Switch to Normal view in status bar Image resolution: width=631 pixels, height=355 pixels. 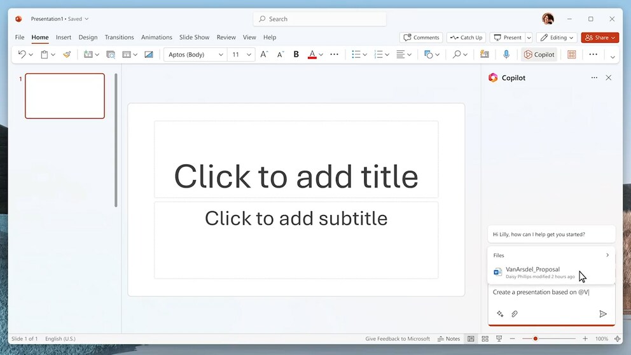[471, 339]
